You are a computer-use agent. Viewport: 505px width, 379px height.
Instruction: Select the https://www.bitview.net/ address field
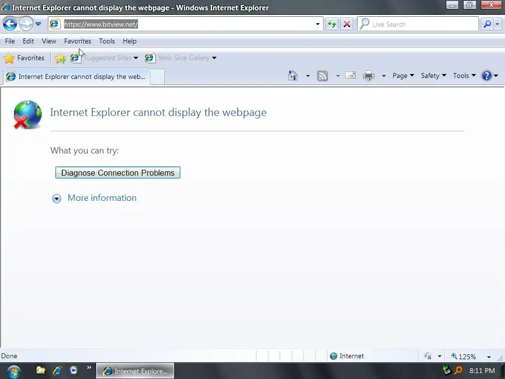pos(185,24)
